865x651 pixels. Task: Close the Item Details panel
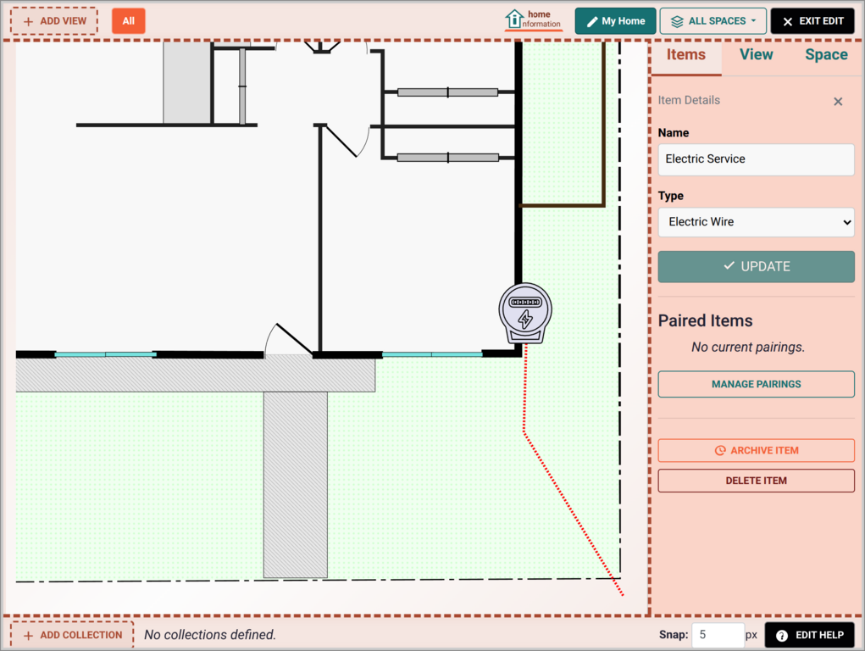pyautogui.click(x=837, y=102)
